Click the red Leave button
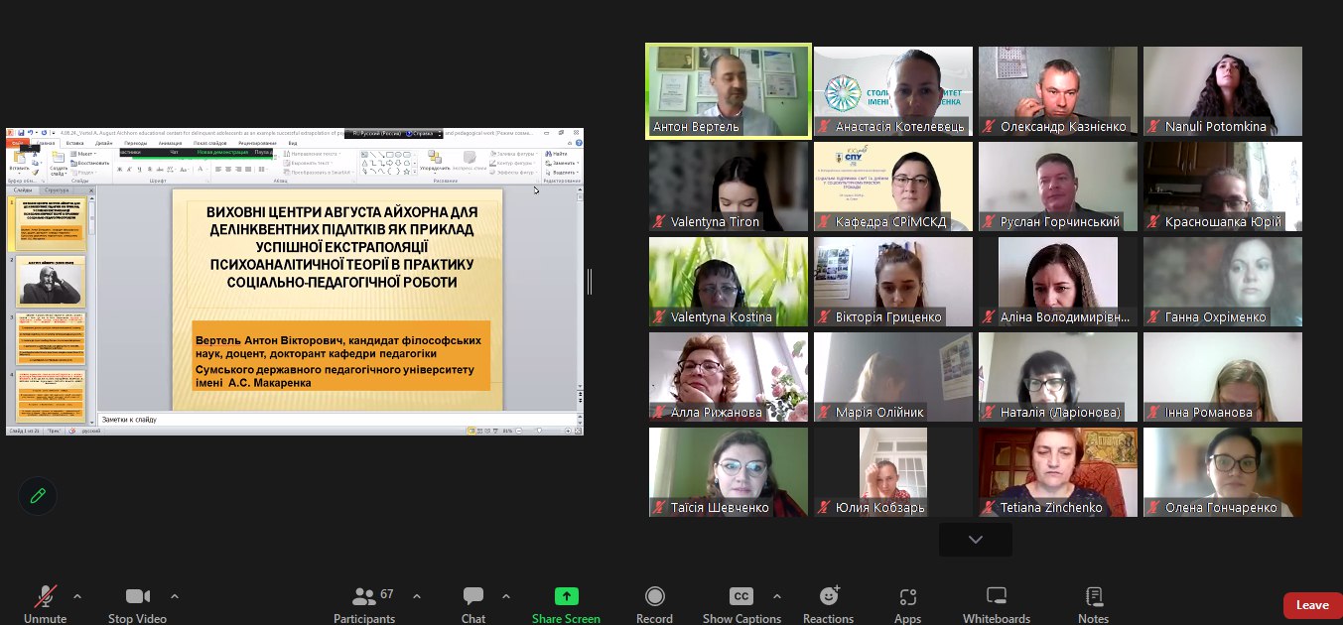Image resolution: width=1343 pixels, height=625 pixels. (x=1311, y=605)
